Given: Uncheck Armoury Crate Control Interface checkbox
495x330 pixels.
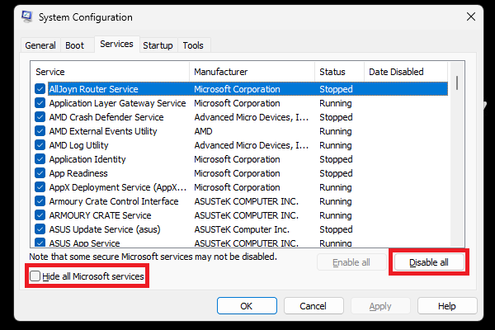Looking at the screenshot, I should 40,201.
